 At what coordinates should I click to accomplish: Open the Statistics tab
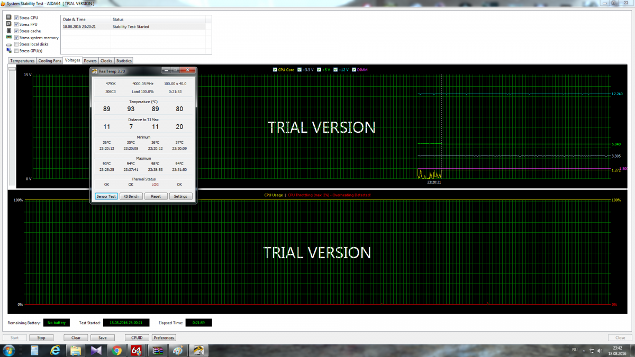(124, 61)
